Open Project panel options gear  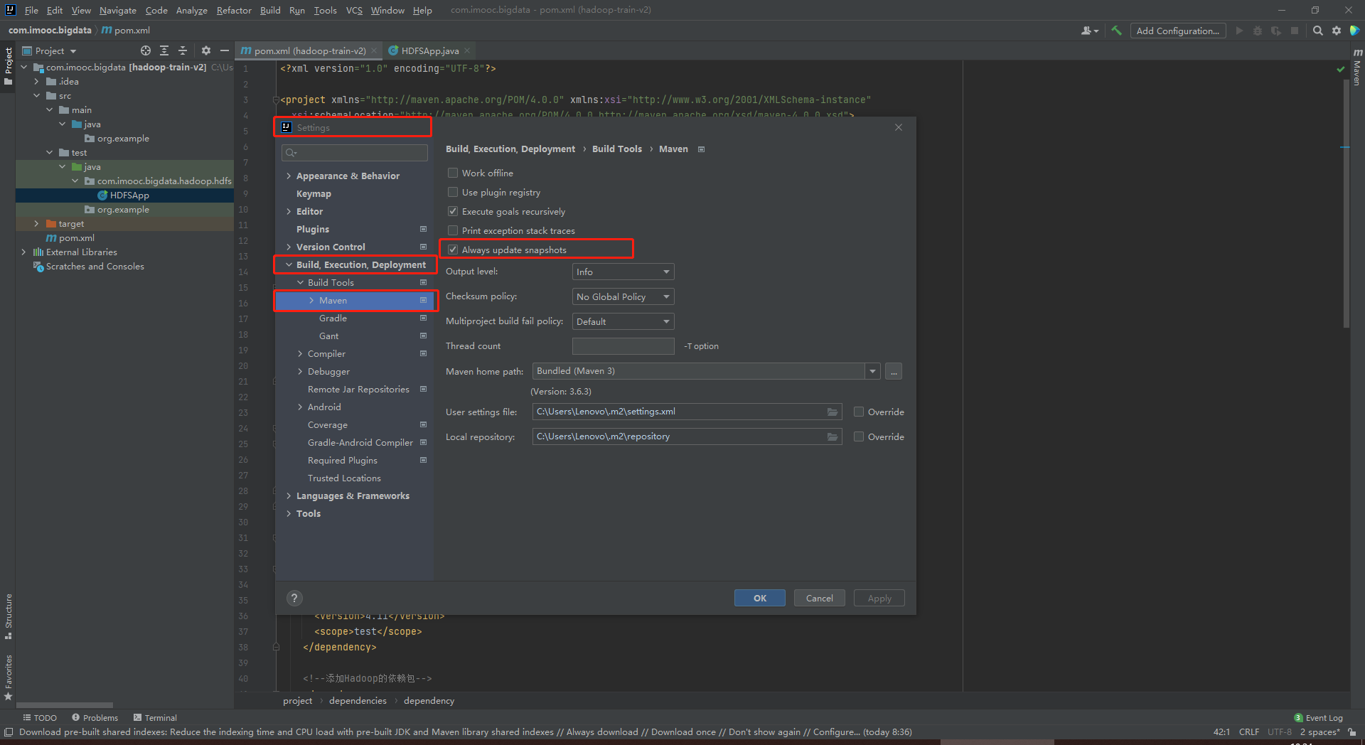206,50
